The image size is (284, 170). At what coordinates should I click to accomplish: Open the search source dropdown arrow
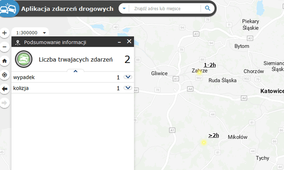click(x=124, y=8)
